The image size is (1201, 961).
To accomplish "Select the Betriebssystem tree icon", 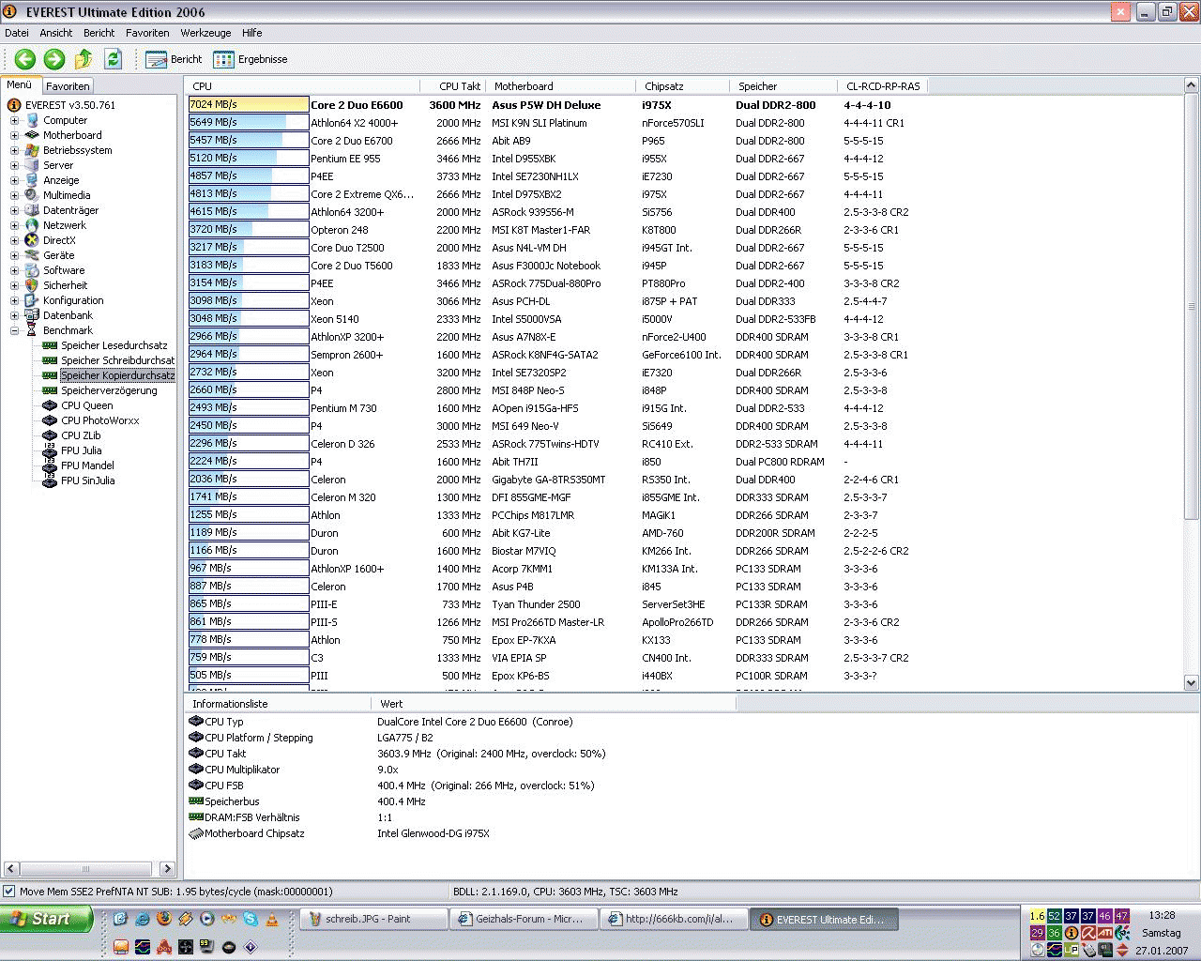I will [32, 150].
